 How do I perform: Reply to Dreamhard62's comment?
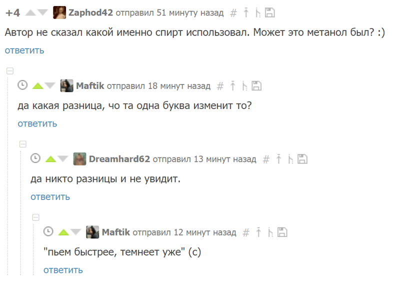click(50, 196)
